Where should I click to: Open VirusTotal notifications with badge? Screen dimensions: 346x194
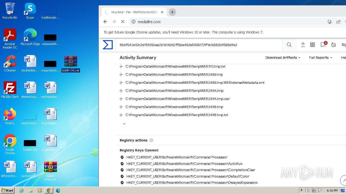tap(323, 44)
